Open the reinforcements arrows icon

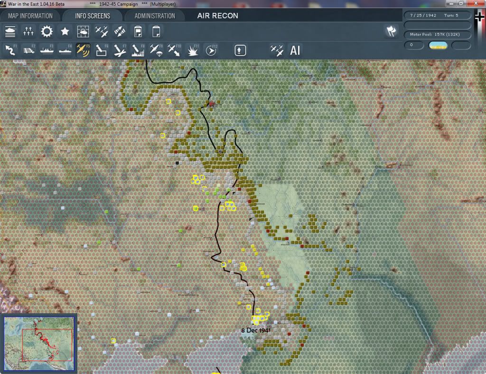coord(120,32)
